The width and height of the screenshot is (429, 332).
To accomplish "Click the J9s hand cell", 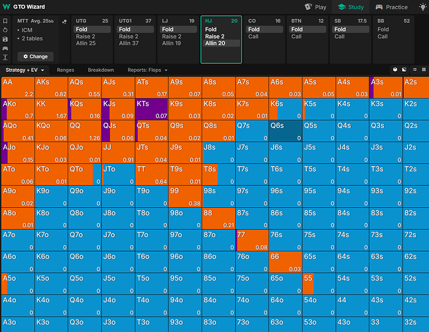I will pyautogui.click(x=185, y=153).
